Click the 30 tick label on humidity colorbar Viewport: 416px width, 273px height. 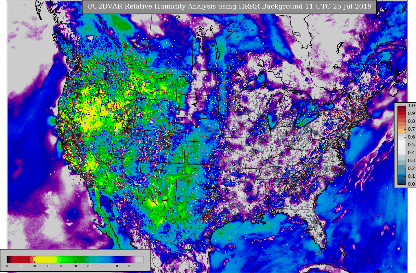(48, 266)
